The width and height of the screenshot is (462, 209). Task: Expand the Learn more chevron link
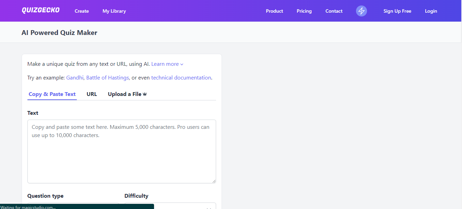(x=167, y=64)
